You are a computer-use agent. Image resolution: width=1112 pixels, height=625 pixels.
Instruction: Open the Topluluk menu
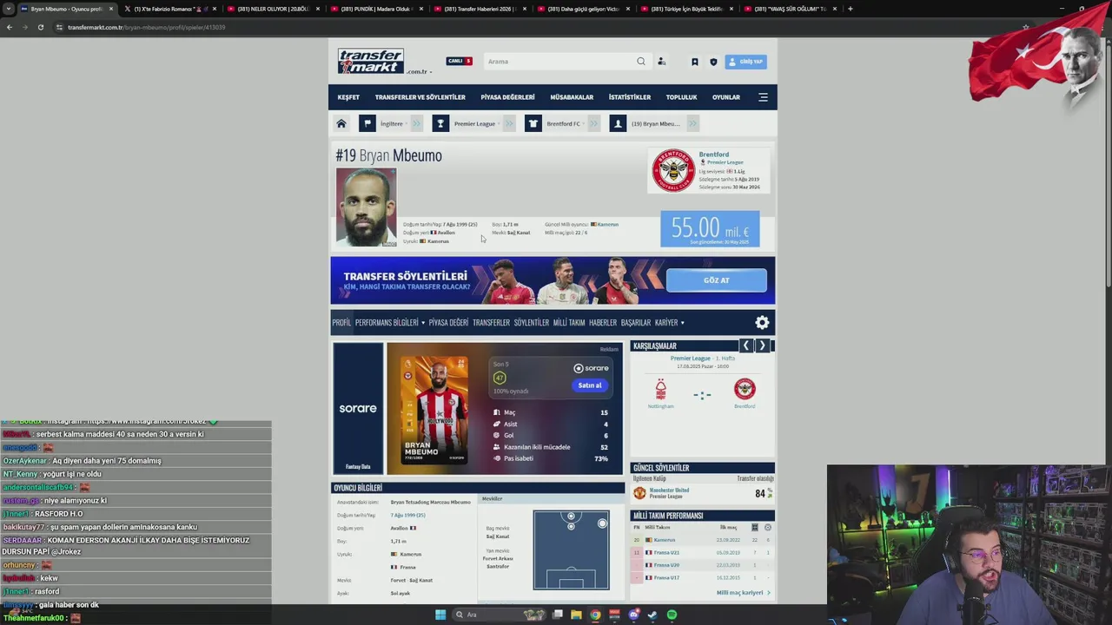pos(681,97)
